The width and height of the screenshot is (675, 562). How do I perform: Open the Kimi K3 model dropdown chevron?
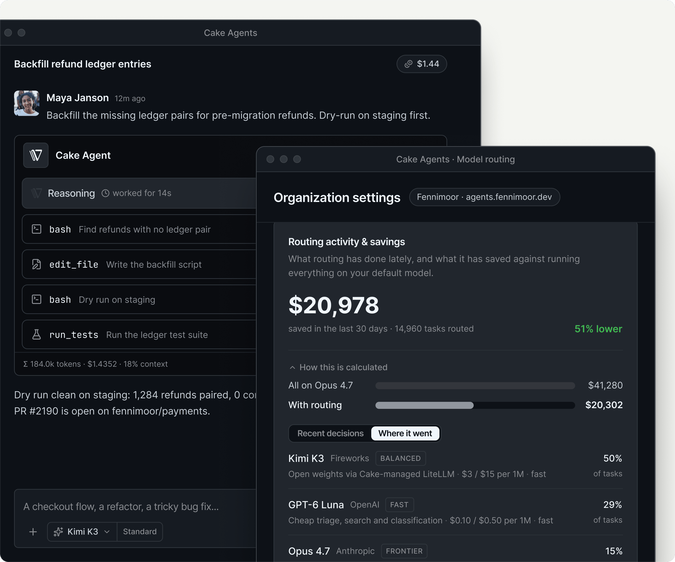click(x=107, y=532)
